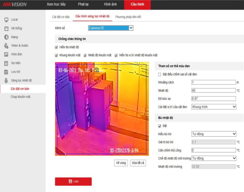Open Mạng network globe icon
244x192 pixels.
coord(6,37)
